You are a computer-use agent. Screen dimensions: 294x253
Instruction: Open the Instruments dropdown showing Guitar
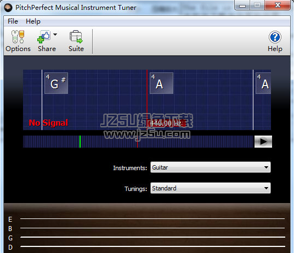point(211,167)
